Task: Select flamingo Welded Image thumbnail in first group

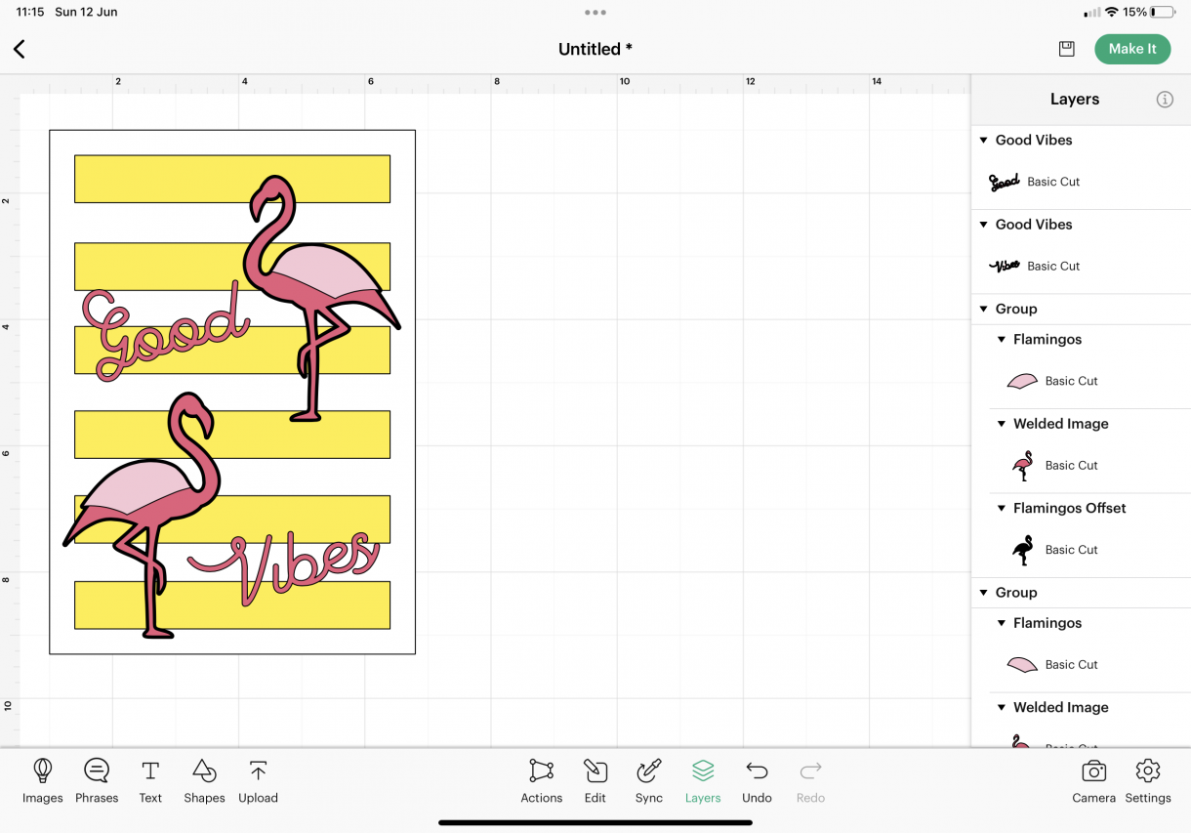Action: point(1022,466)
